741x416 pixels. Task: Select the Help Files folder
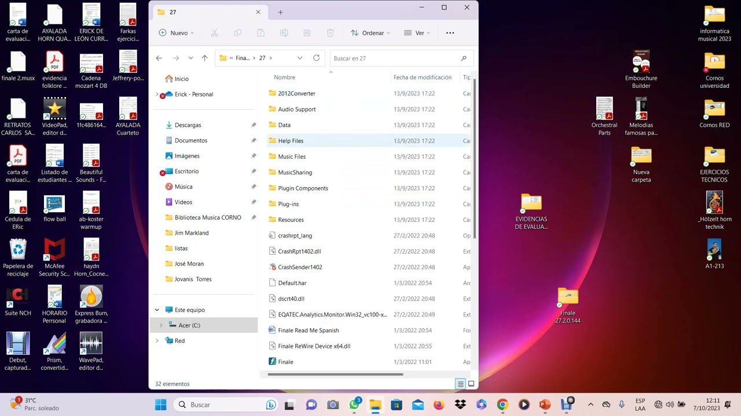click(x=291, y=141)
